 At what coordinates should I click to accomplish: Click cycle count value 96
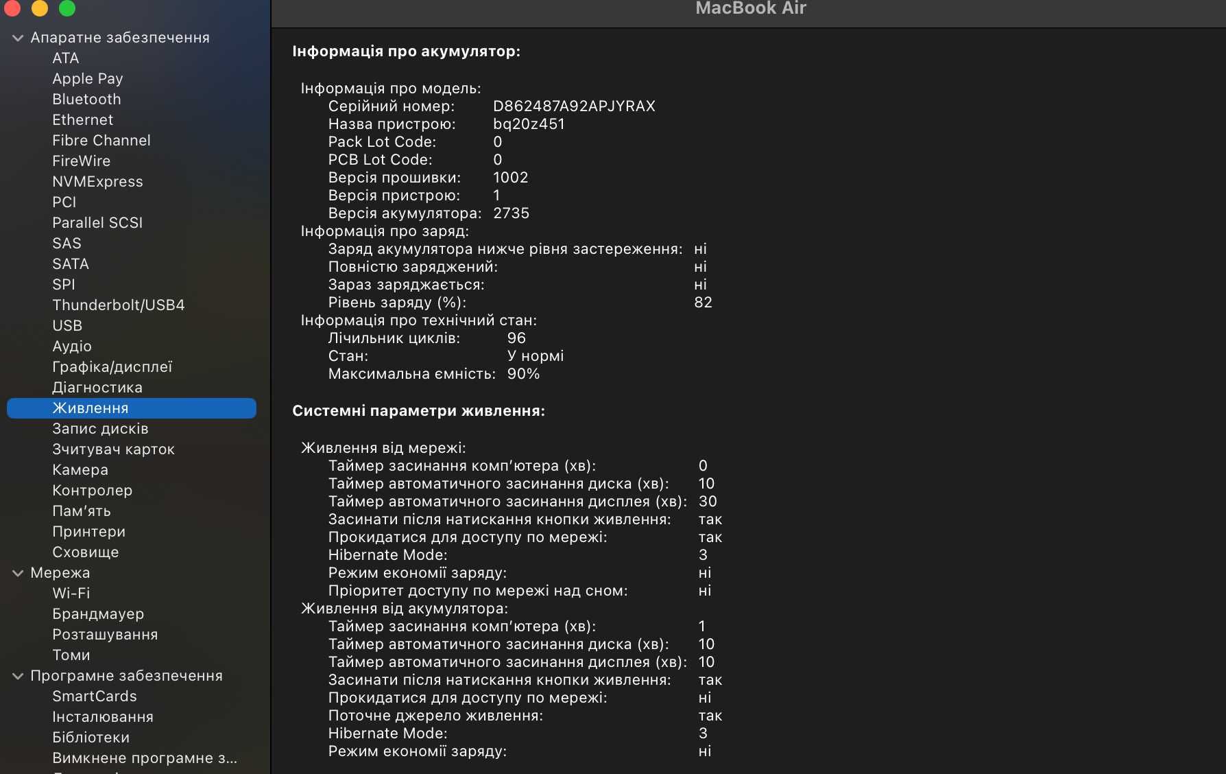click(x=516, y=338)
